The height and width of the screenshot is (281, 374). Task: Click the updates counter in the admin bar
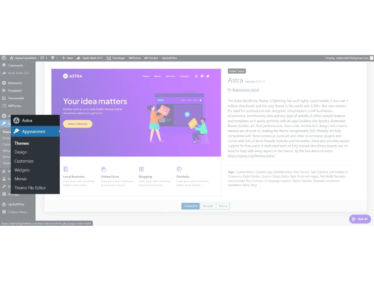(43, 58)
